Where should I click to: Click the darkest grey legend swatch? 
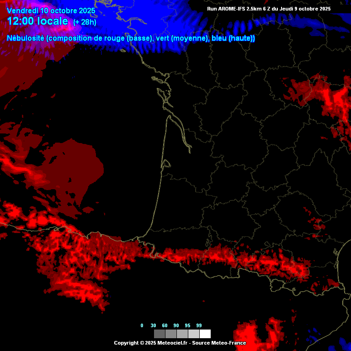tap(160, 334)
